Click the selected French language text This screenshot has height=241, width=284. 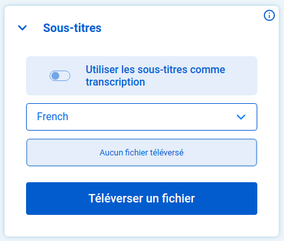coord(53,116)
